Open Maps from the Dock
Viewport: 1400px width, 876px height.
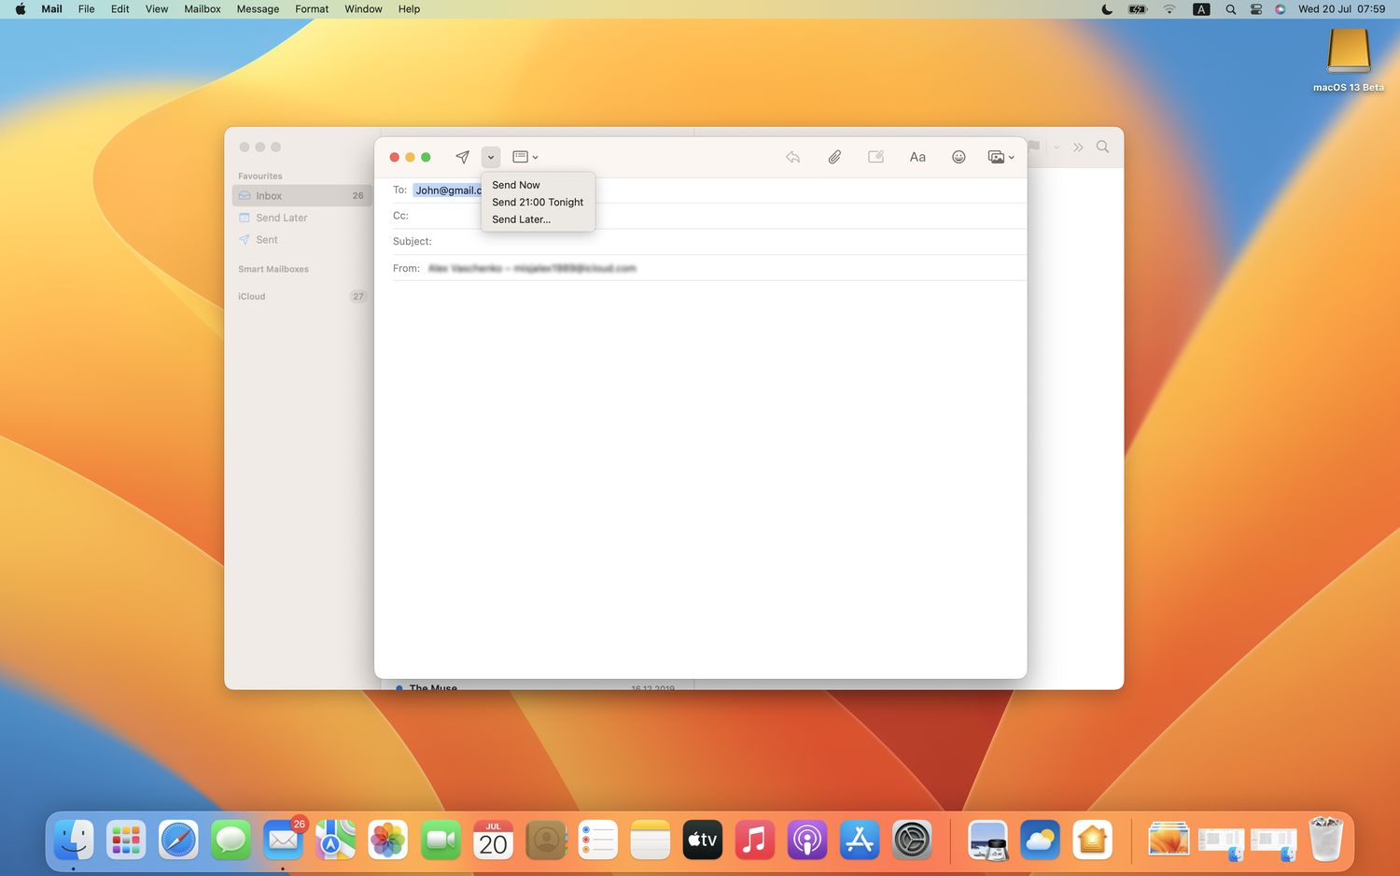335,840
